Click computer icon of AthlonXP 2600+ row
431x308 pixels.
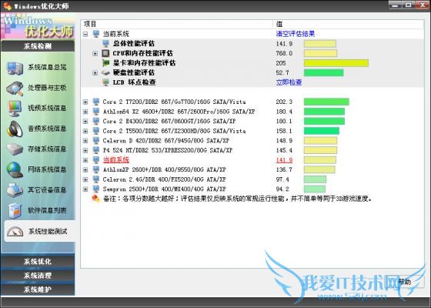[x=96, y=169]
